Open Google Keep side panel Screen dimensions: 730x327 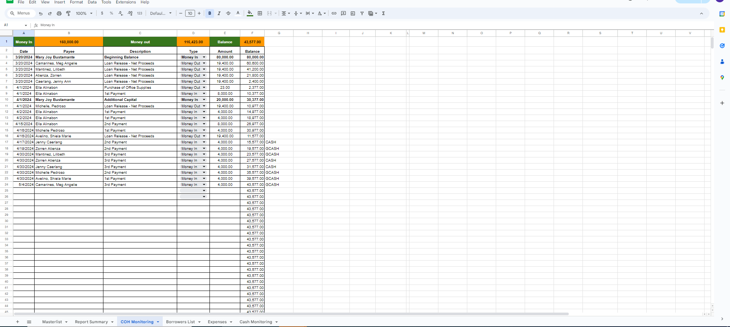[x=722, y=30]
